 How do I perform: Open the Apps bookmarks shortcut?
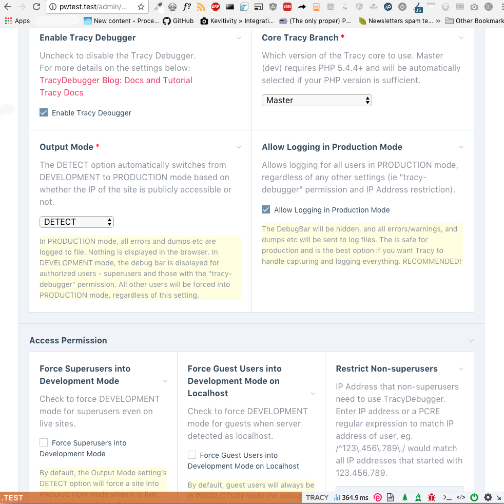tap(17, 21)
